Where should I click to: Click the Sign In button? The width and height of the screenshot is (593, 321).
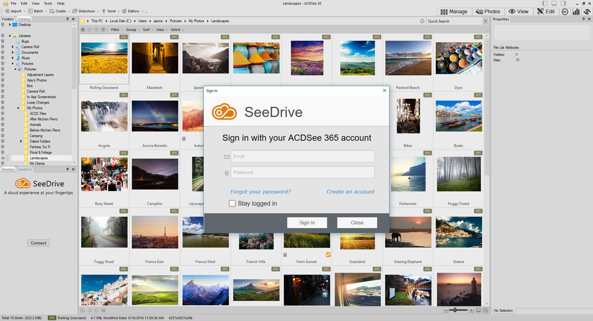307,223
